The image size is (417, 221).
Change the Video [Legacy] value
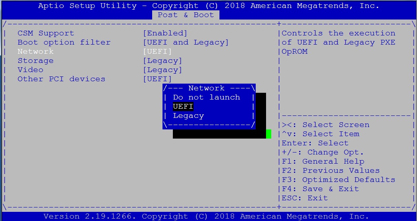(162, 70)
